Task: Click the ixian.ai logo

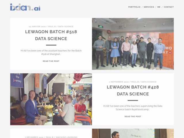Action: [x=25, y=7]
